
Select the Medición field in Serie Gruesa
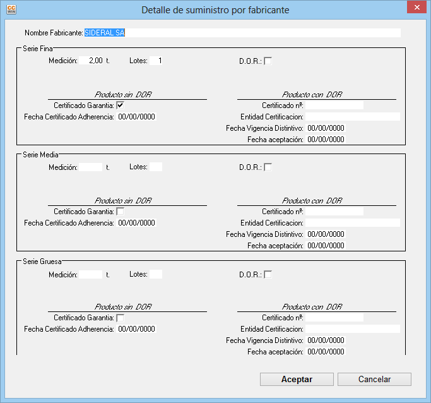[x=91, y=274]
